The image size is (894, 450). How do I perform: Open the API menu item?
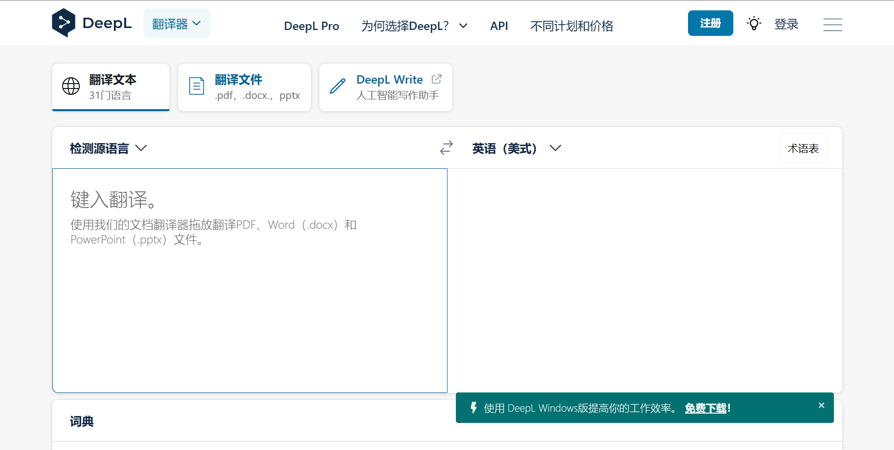tap(499, 26)
